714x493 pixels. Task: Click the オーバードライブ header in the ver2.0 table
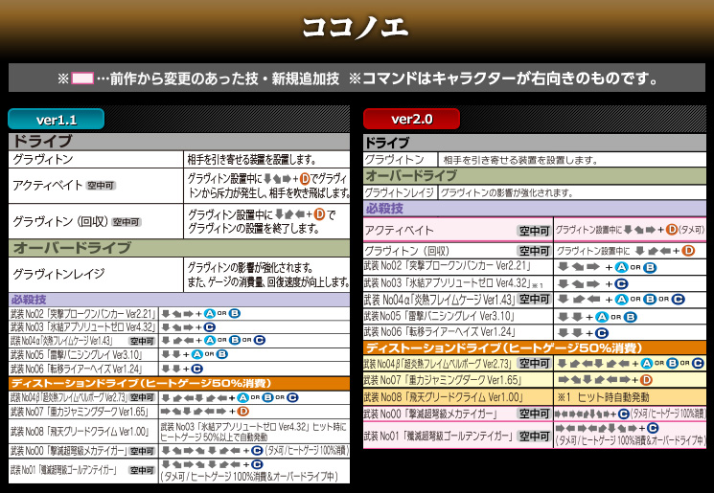pyautogui.click(x=535, y=175)
